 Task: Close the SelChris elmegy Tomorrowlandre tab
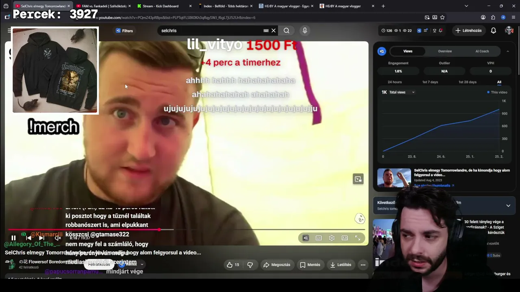69,6
